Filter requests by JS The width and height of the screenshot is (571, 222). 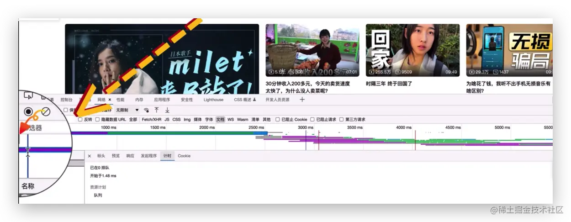point(167,120)
